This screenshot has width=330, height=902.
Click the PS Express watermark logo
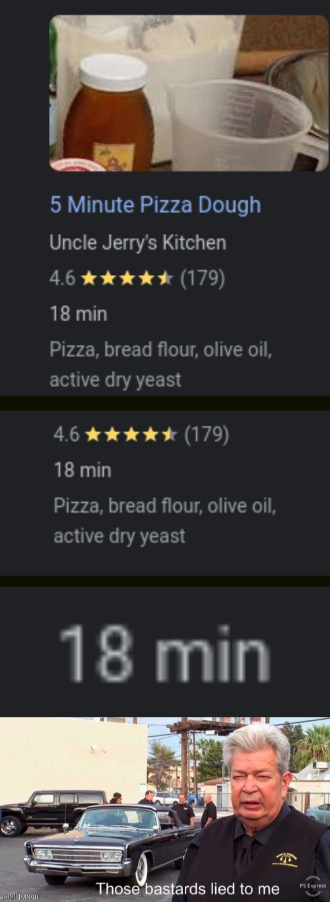coord(312,885)
